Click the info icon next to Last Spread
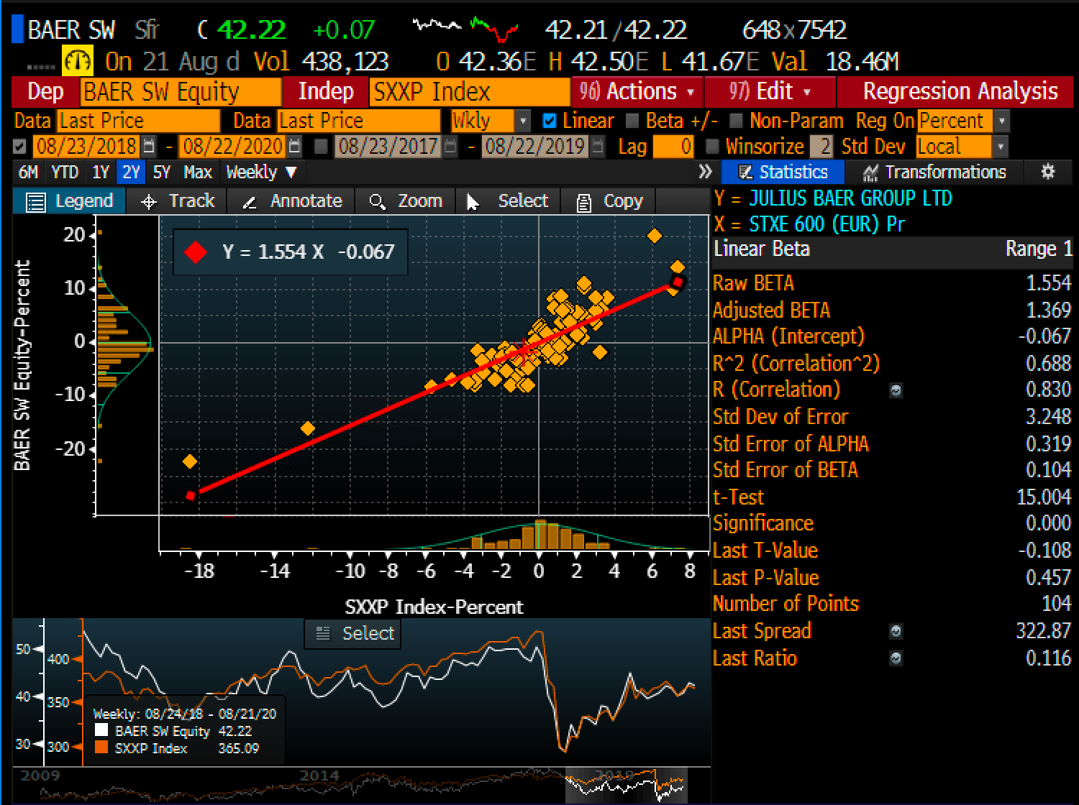Image resolution: width=1079 pixels, height=805 pixels. [x=896, y=632]
